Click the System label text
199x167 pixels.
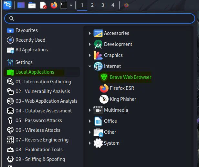pos(112,143)
